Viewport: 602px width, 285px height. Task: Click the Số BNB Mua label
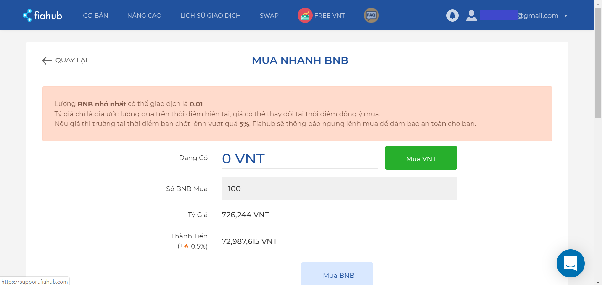point(187,189)
